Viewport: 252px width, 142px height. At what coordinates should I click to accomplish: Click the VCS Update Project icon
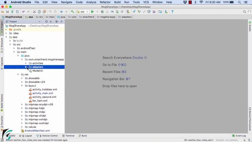point(134,12)
